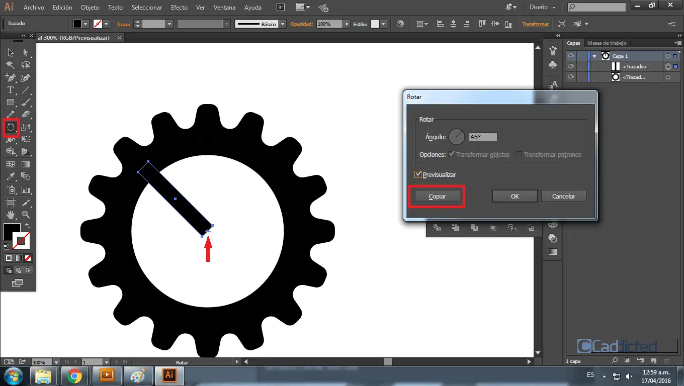This screenshot has width=684, height=386.
Task: Open Recolor Artwork color wheel
Action: pyautogui.click(x=400, y=24)
